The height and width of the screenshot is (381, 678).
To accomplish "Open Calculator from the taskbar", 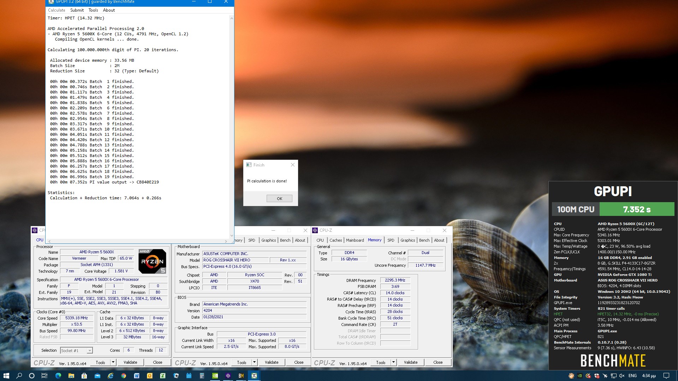I will (202, 376).
